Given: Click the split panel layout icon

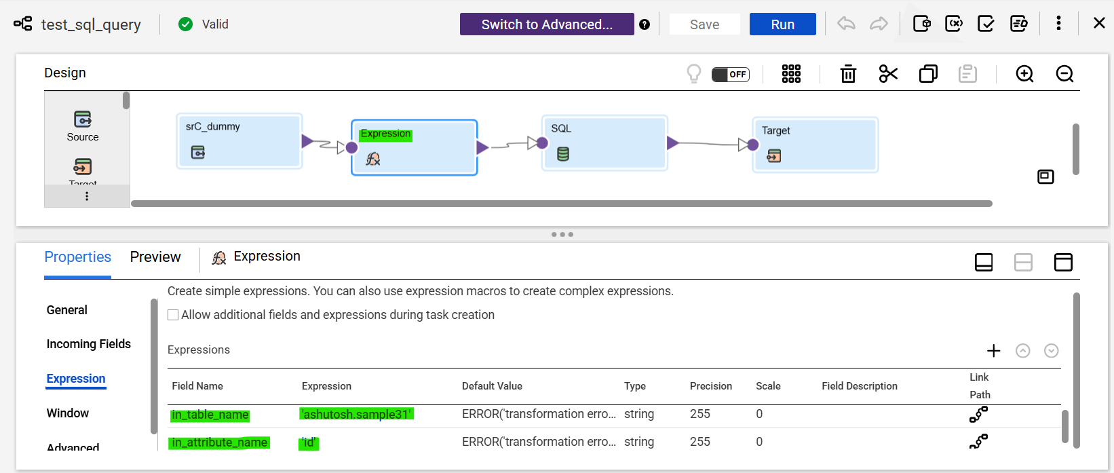Looking at the screenshot, I should coord(1023,262).
